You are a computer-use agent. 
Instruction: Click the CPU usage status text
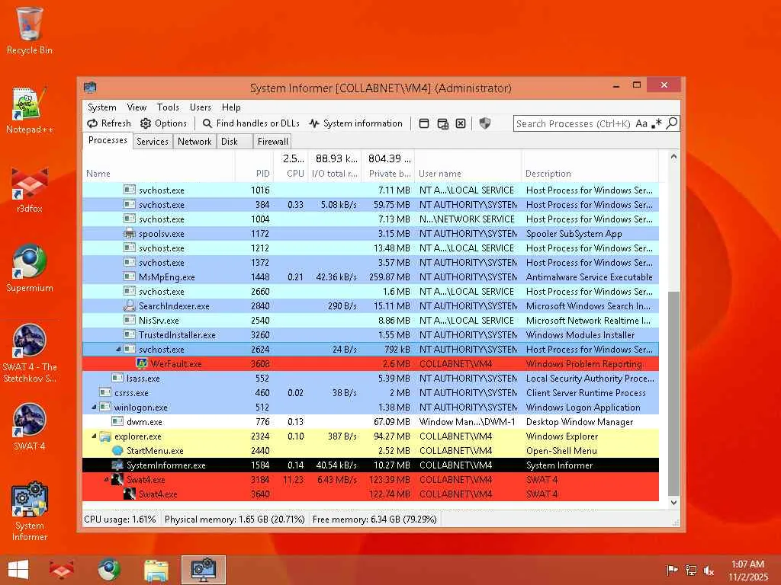click(x=120, y=519)
